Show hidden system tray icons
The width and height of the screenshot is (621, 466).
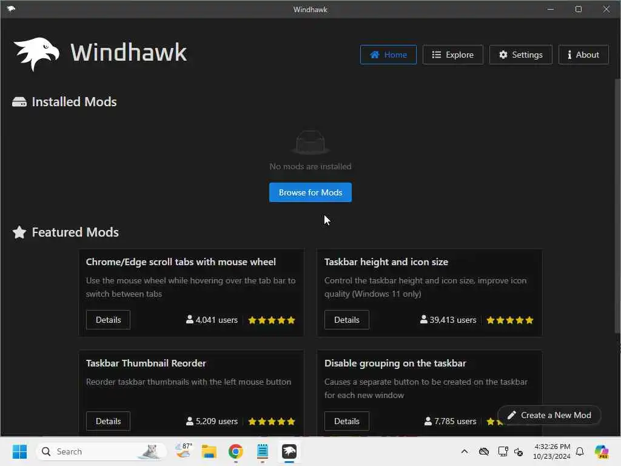465,451
